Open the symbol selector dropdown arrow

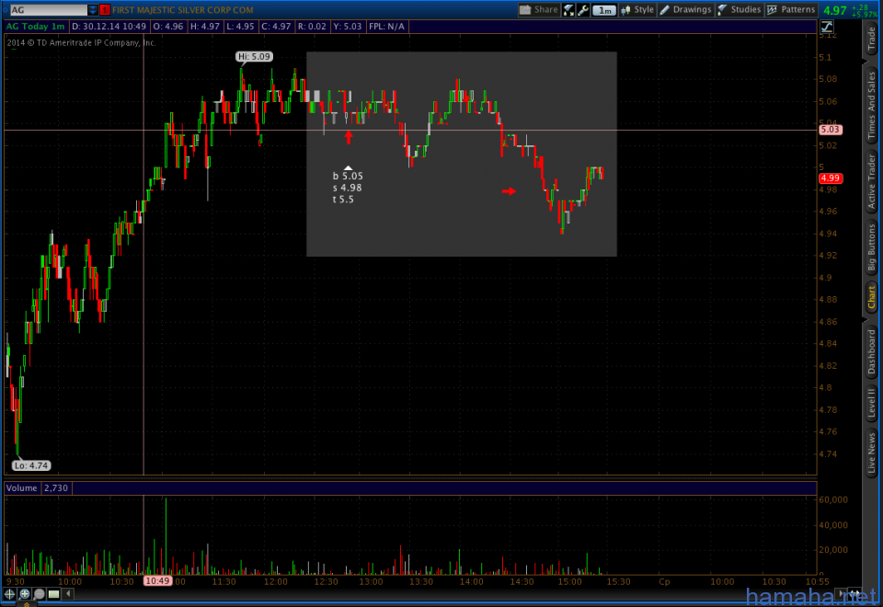(x=93, y=9)
